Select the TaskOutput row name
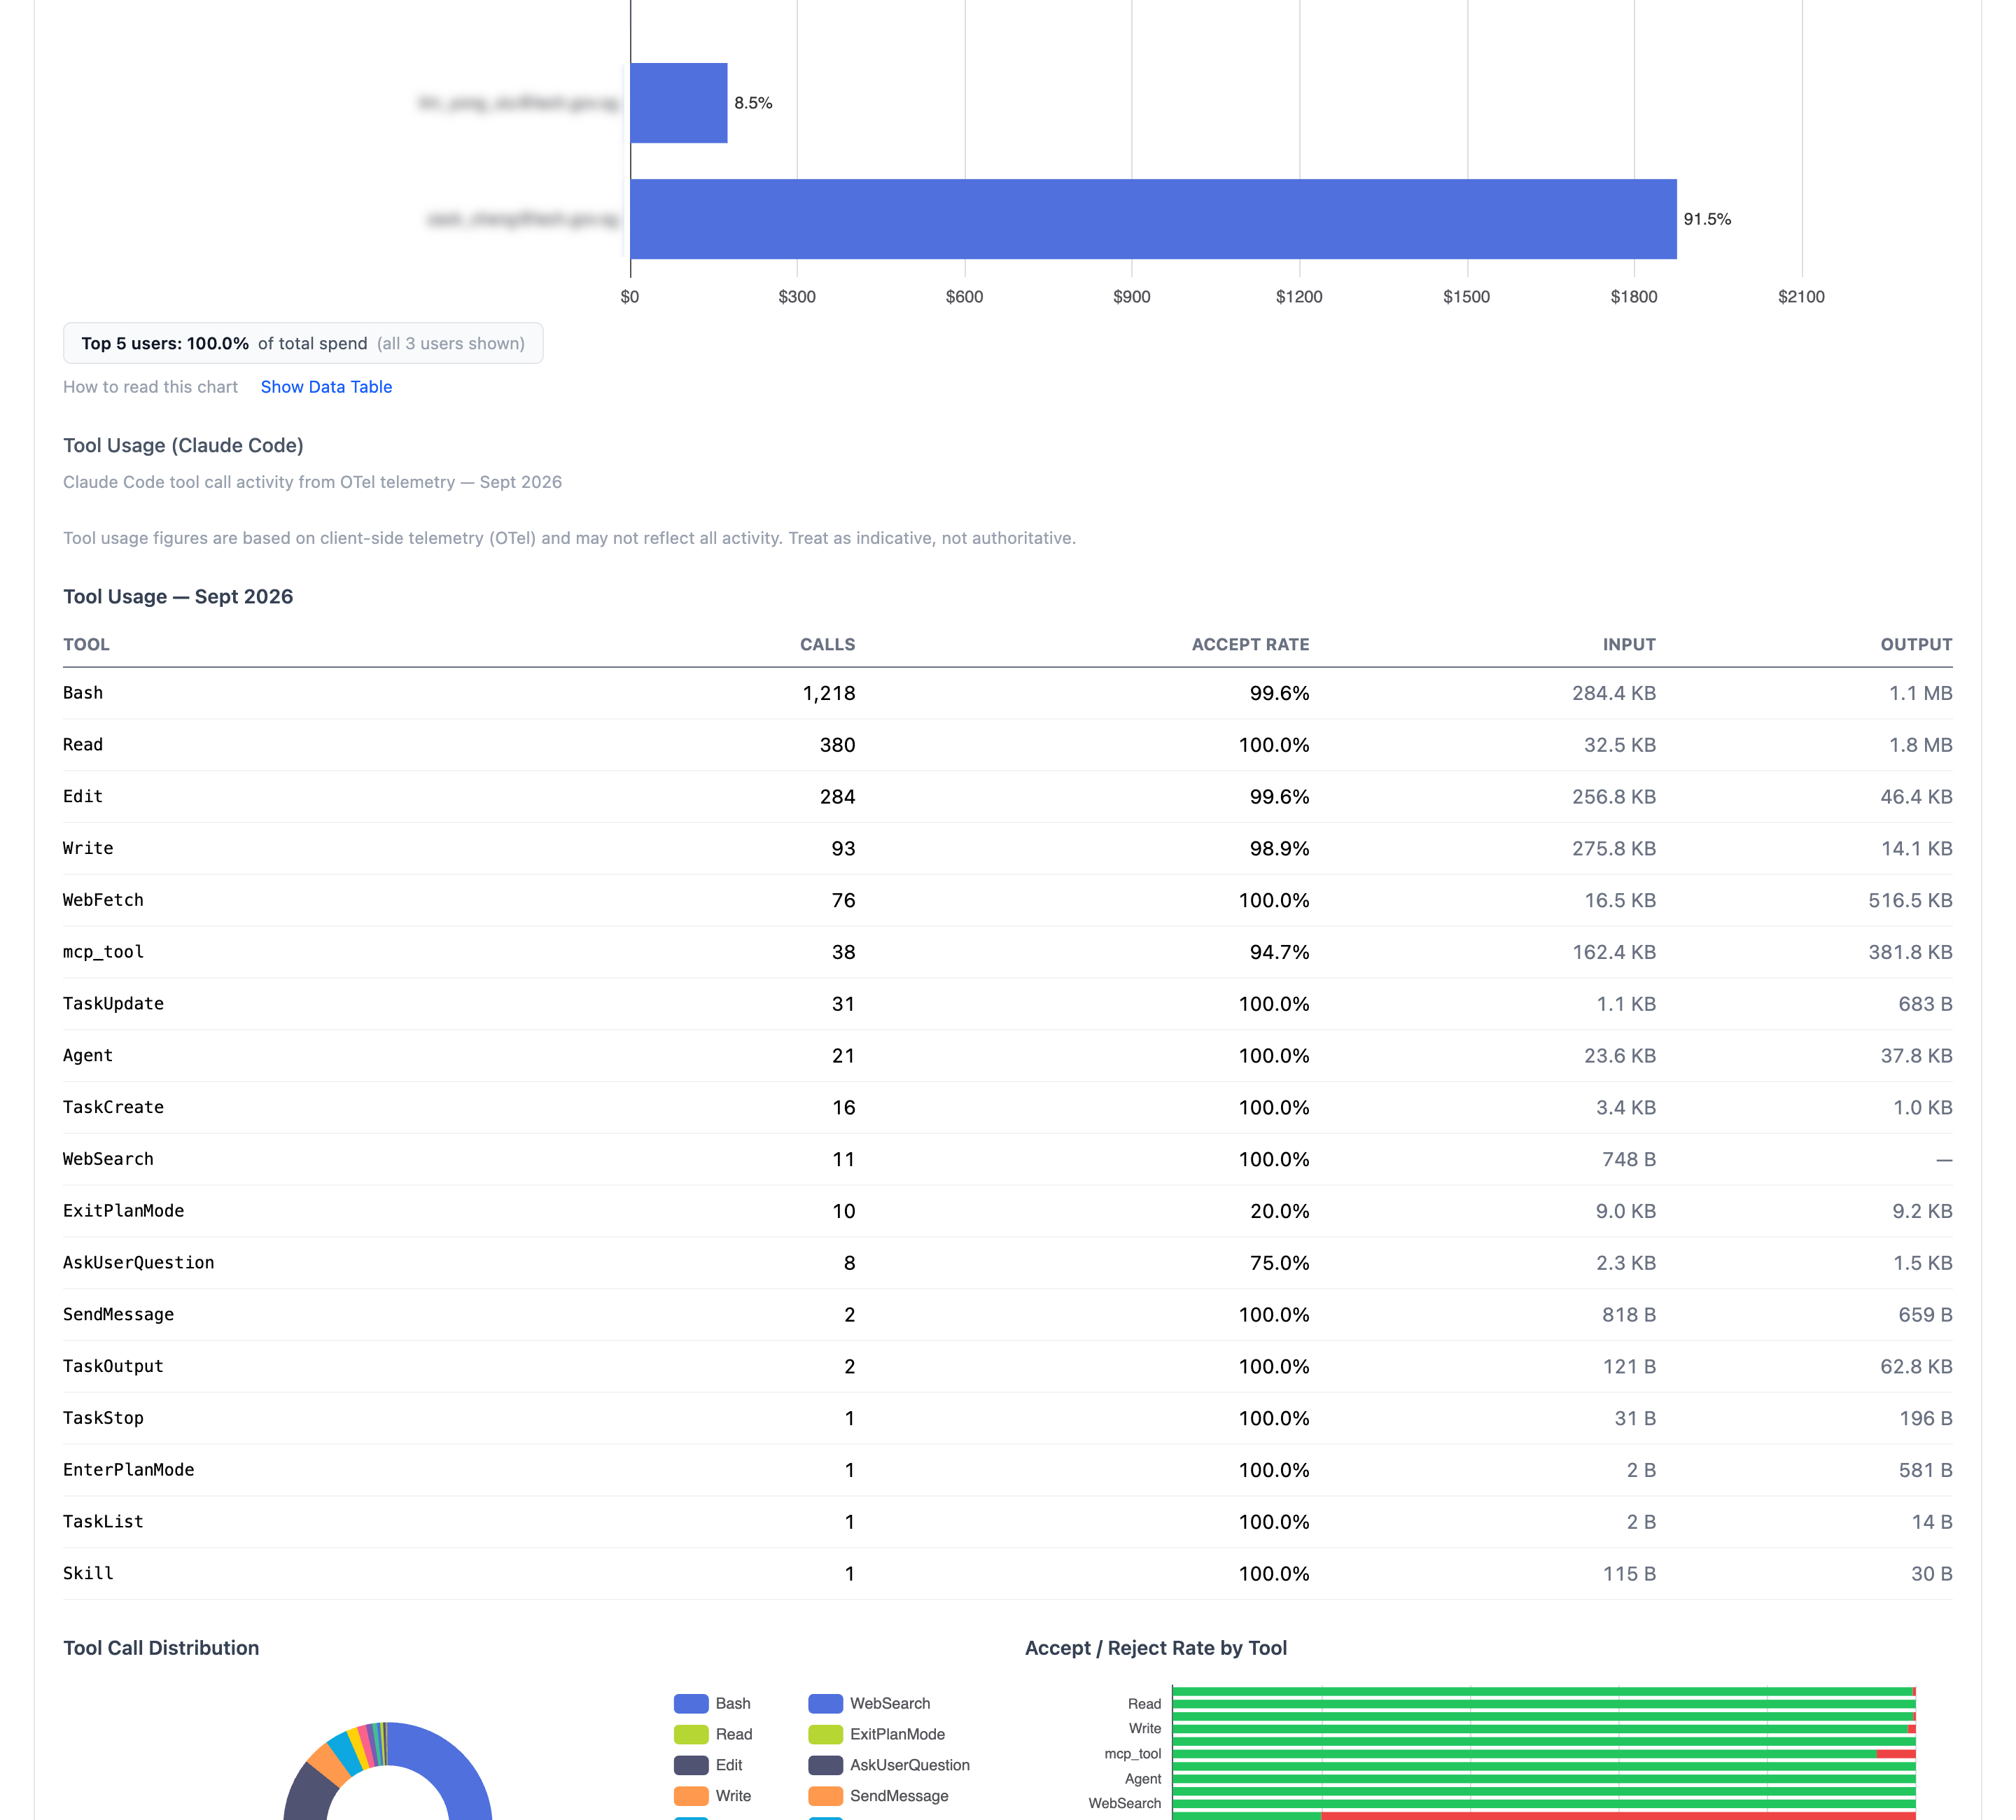Screen dimensions: 2016x1820 [x=113, y=1366]
